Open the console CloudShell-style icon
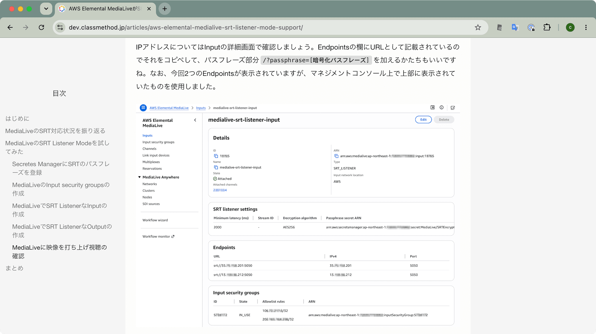Image resolution: width=596 pixels, height=334 pixels. [453, 108]
